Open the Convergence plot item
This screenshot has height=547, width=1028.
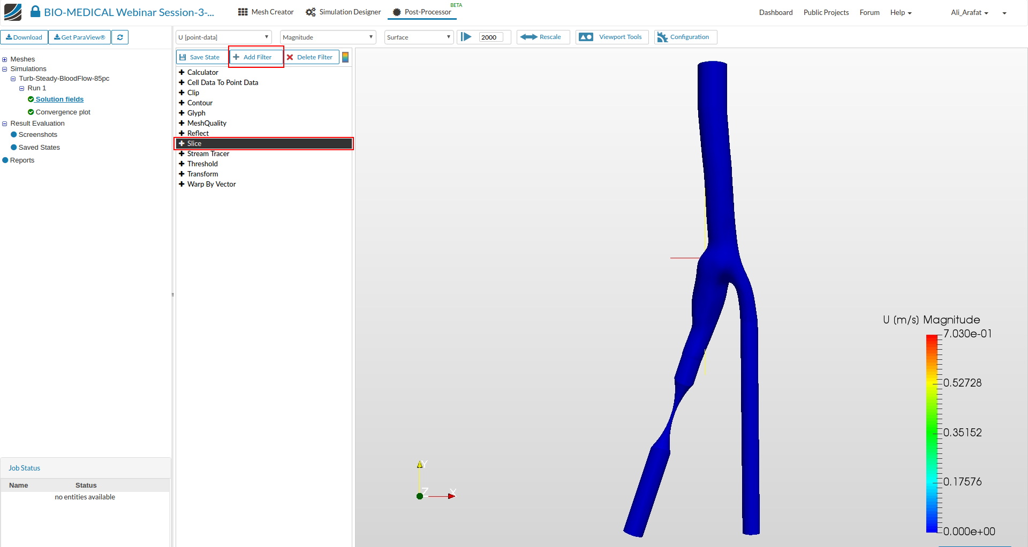click(63, 112)
